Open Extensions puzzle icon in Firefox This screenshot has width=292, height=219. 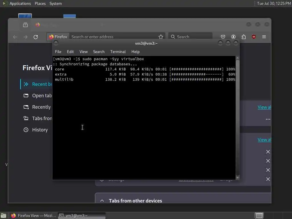[244, 37]
